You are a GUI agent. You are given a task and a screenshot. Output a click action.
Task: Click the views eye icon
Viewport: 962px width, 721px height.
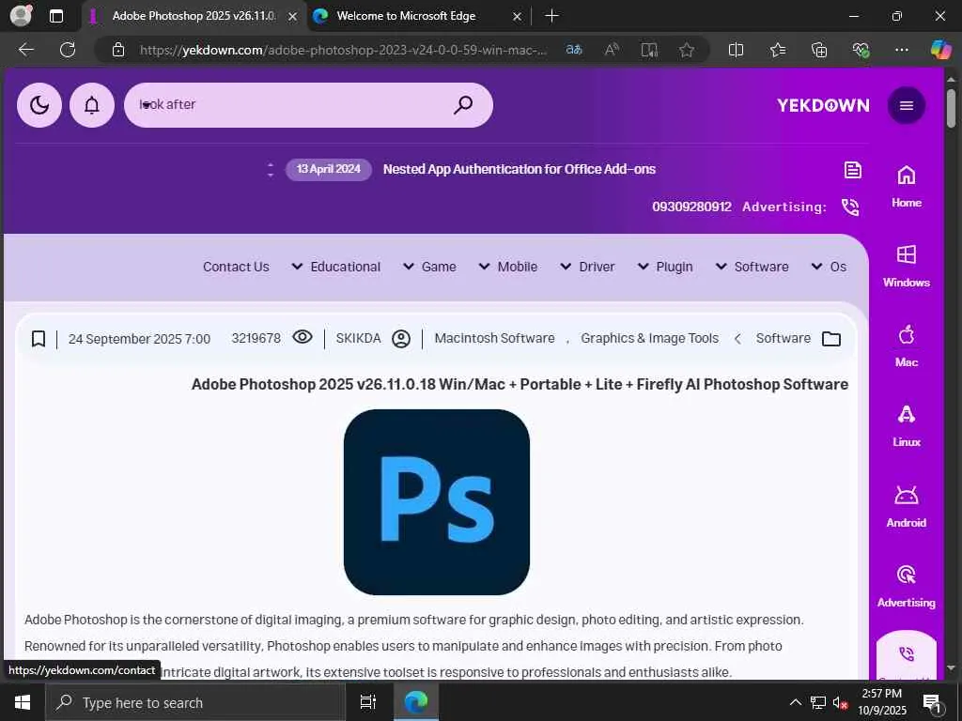[303, 337]
